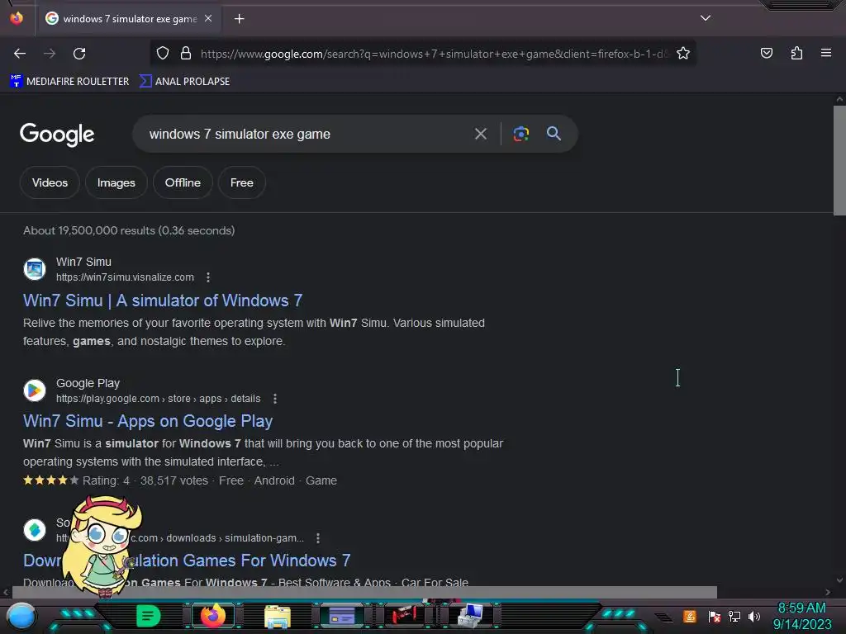Click the play.google.com breadcrumb URL
The width and height of the screenshot is (846, 634).
click(x=158, y=399)
